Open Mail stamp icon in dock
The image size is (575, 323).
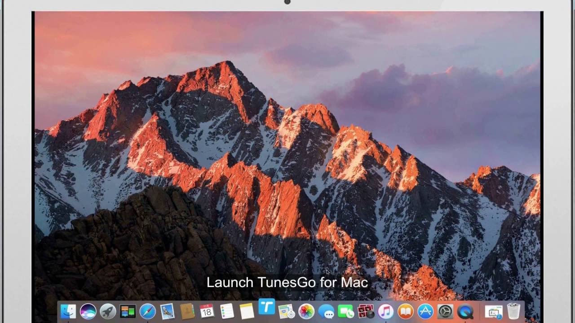tap(167, 311)
